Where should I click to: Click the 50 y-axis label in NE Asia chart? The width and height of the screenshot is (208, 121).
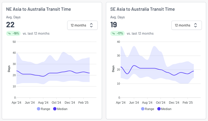coord(14,42)
